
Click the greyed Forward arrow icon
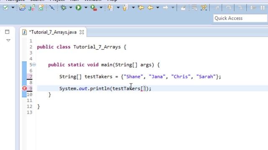tap(165, 7)
